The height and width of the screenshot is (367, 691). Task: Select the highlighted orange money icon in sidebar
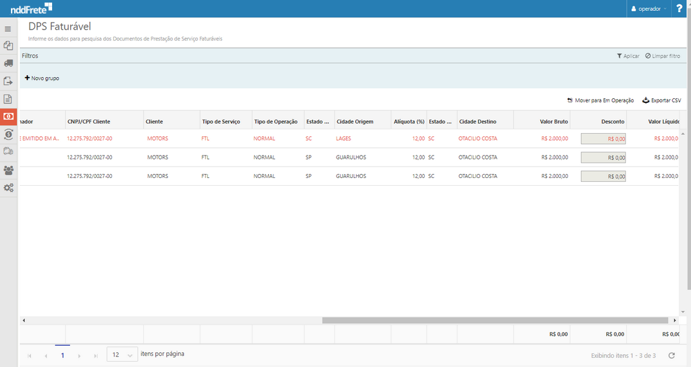[8, 116]
